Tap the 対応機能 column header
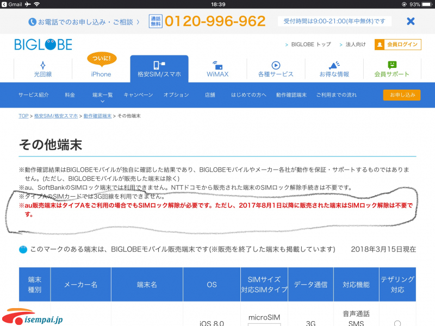 pyautogui.click(x=356, y=284)
